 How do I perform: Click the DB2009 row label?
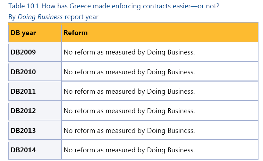point(23,52)
